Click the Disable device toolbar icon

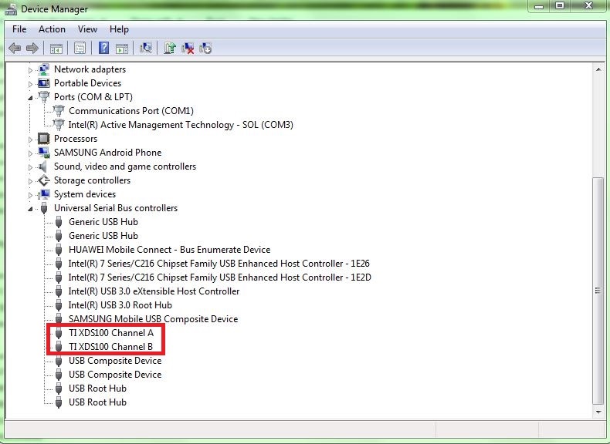[205, 48]
